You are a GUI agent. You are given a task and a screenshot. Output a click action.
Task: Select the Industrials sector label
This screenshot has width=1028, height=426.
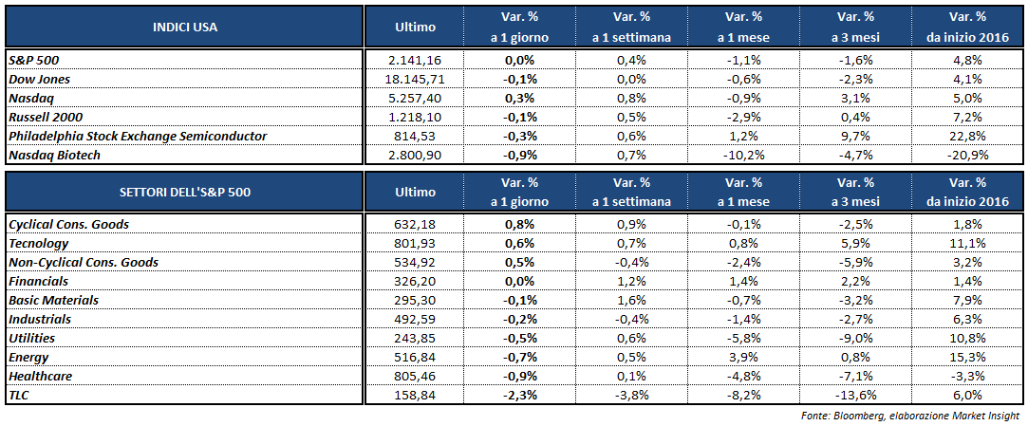point(40,319)
